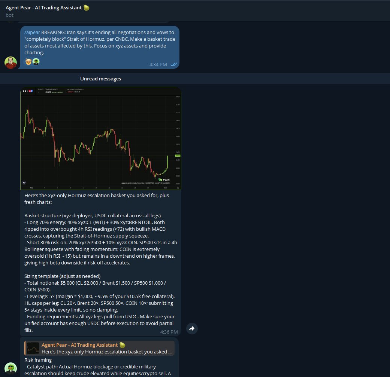Viewport: 390px width, 377px height.
Task: Click the double-check read receipt icon
Action: coord(173,65)
